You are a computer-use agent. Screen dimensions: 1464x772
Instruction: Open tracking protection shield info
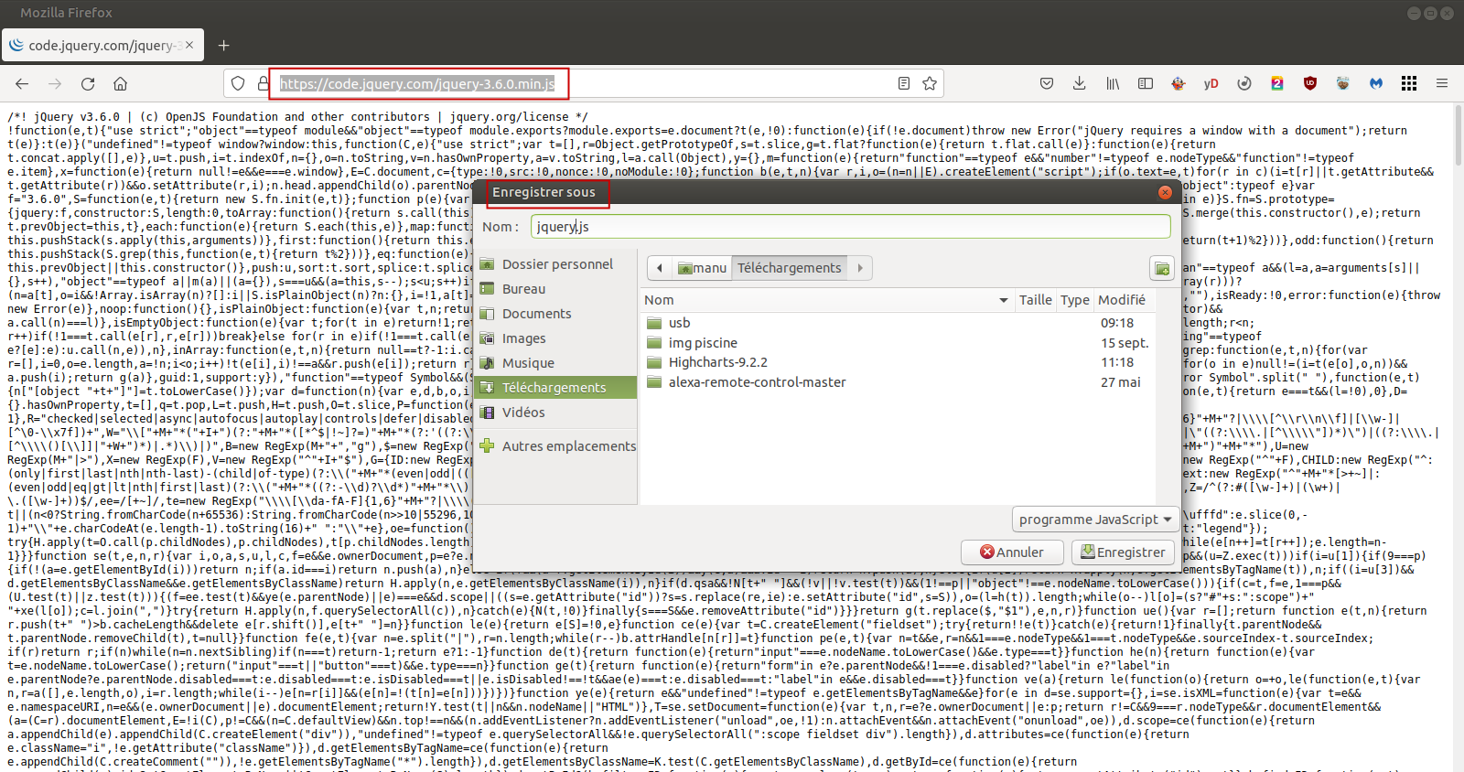[x=238, y=83]
